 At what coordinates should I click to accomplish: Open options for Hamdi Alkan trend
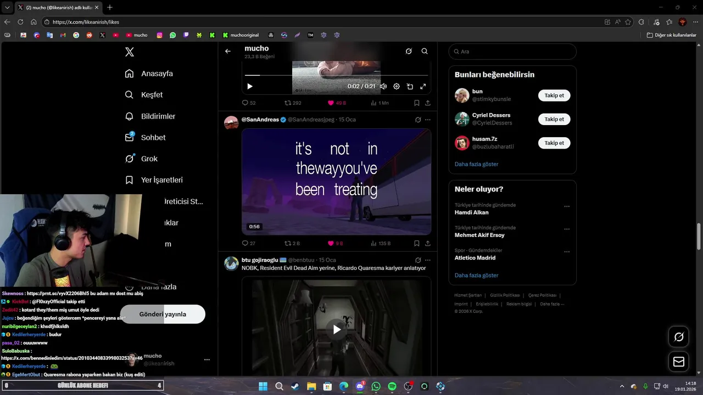point(567,207)
